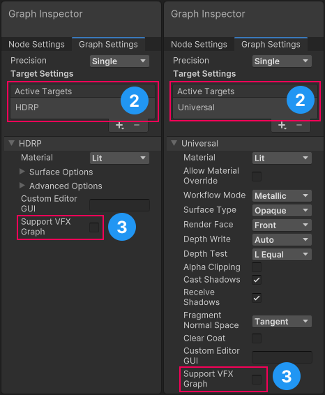Expand Advanced Options foldout

22,186
